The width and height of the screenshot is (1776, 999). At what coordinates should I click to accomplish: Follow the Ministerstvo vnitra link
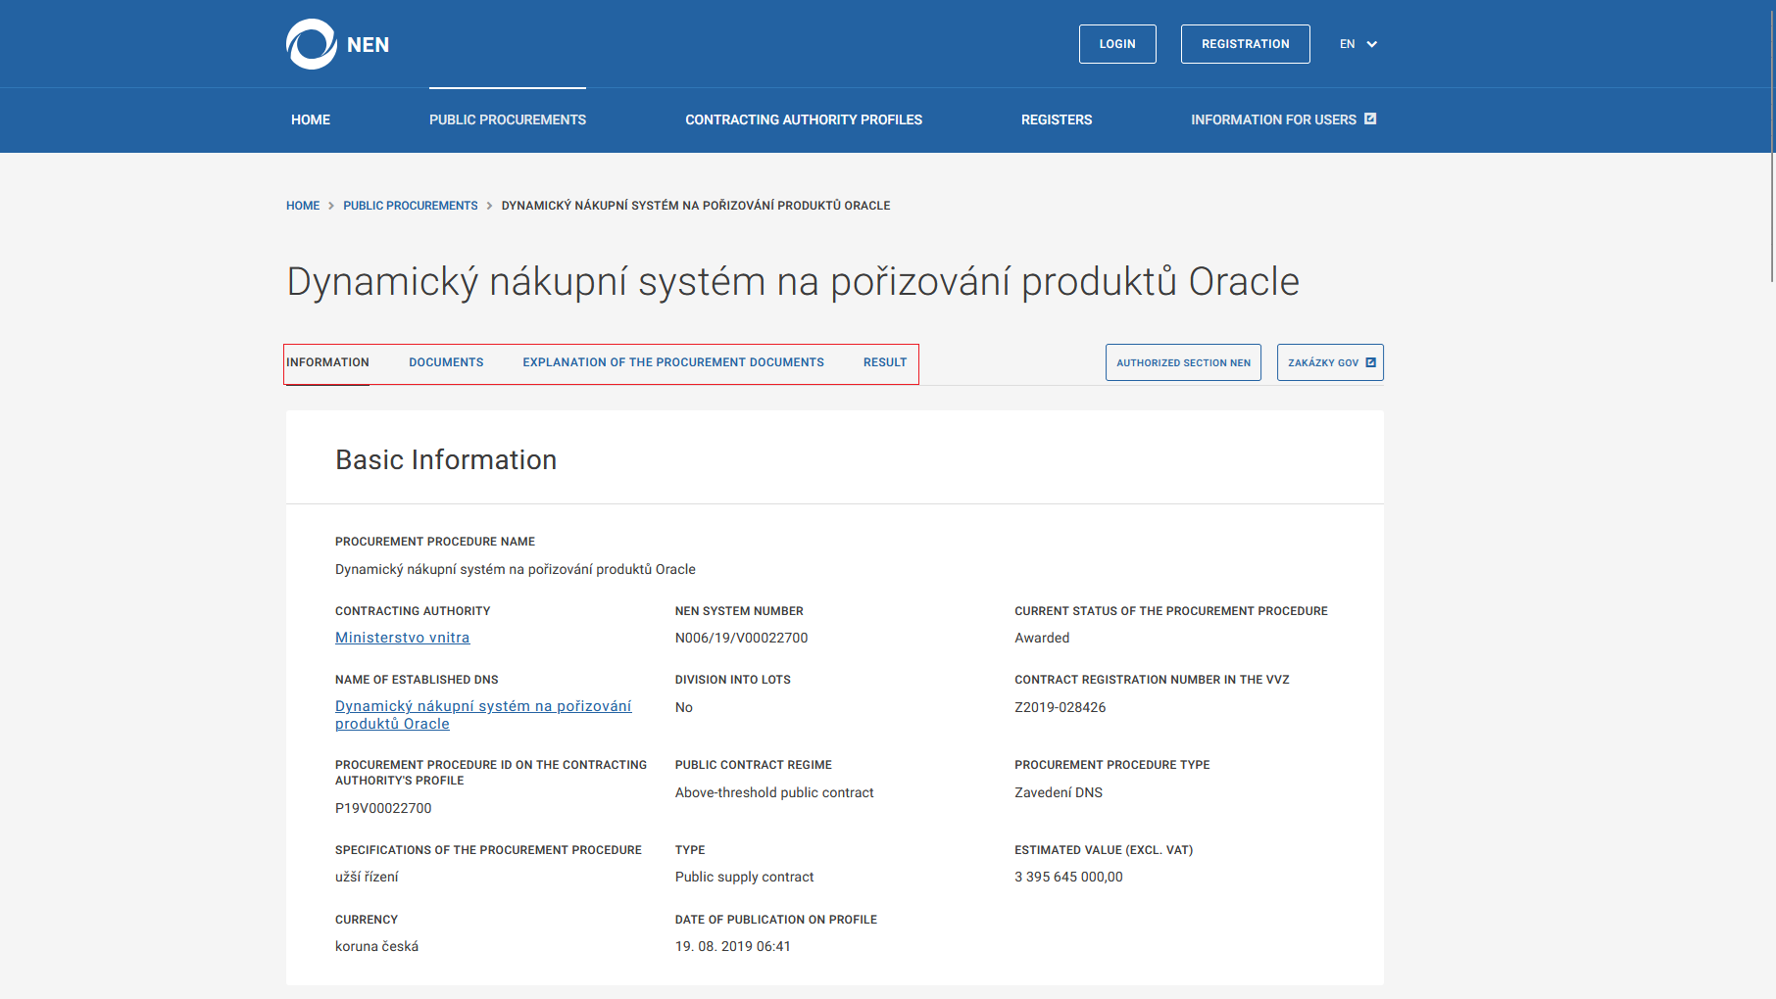pyautogui.click(x=402, y=638)
